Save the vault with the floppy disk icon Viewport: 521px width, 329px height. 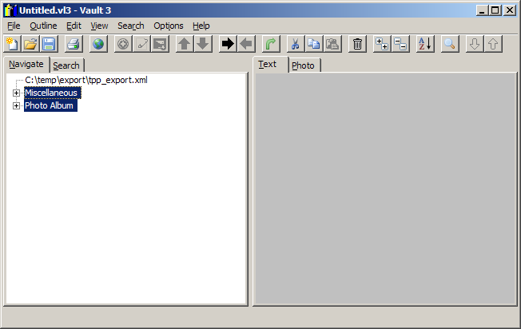[49, 44]
